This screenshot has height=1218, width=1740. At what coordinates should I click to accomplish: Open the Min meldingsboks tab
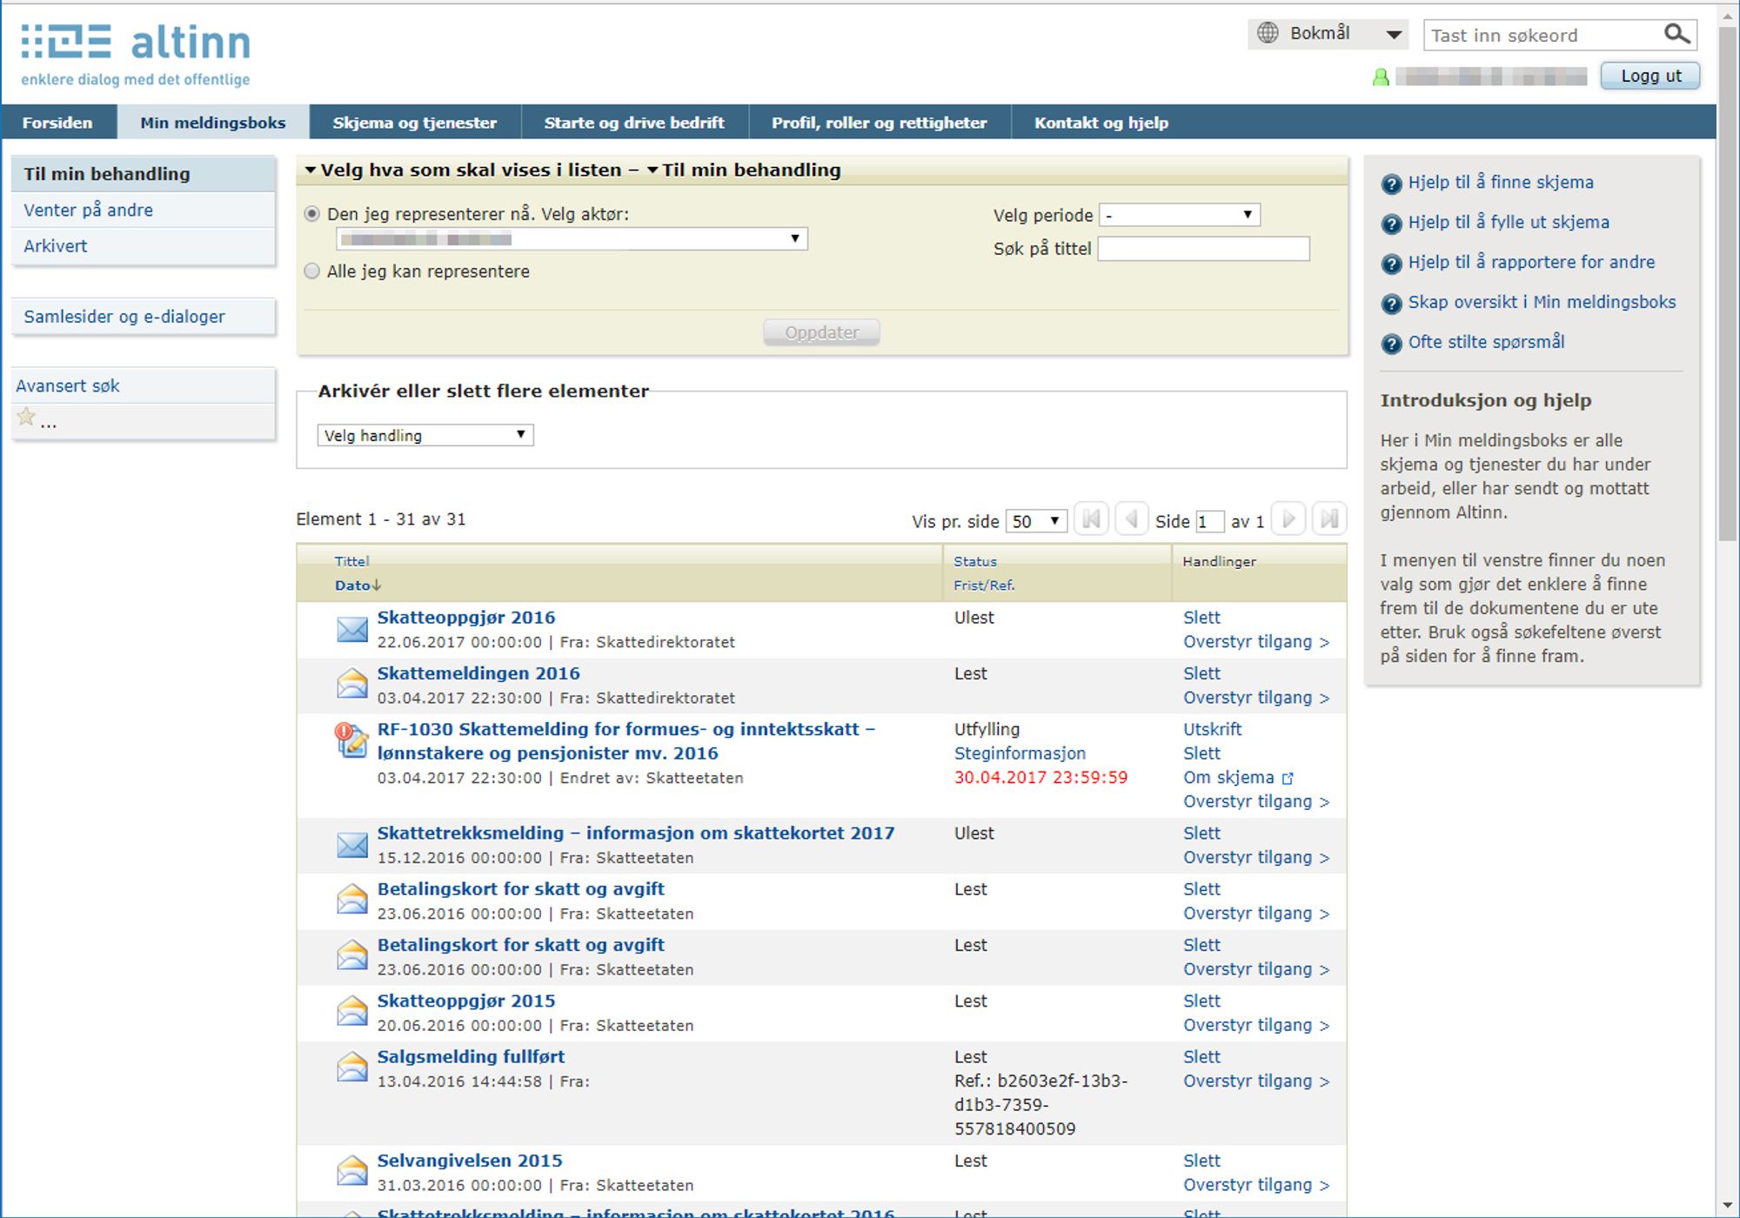pos(213,123)
